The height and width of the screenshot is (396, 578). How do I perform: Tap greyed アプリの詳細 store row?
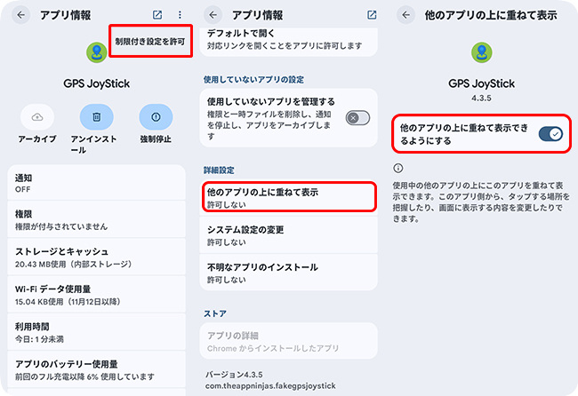pos(289,341)
